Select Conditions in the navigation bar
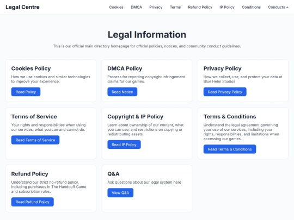Viewport: 294px width, 220px height. [251, 7]
